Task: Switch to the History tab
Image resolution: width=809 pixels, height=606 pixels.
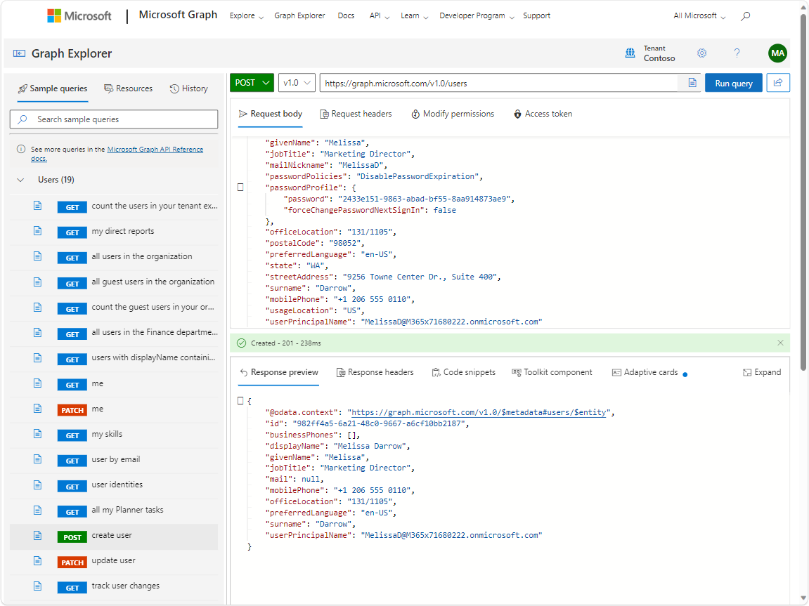Action: click(x=189, y=88)
